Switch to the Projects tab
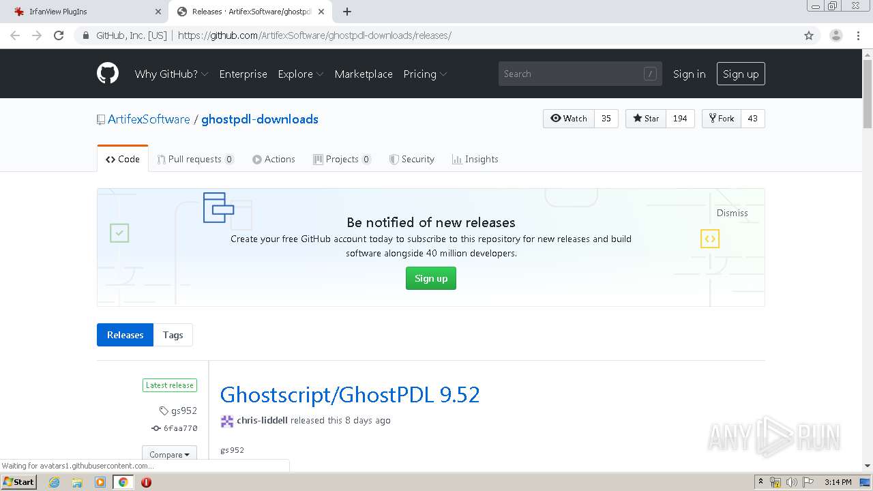This screenshot has width=873, height=491. [x=342, y=159]
